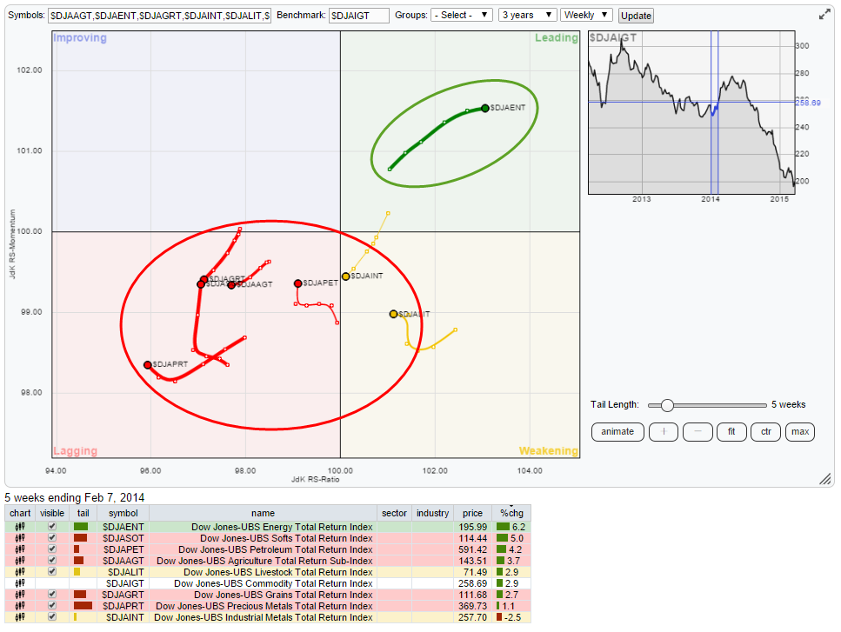This screenshot has width=841, height=632.
Task: Open chart icon for $DJAPET row
Action: [20, 549]
